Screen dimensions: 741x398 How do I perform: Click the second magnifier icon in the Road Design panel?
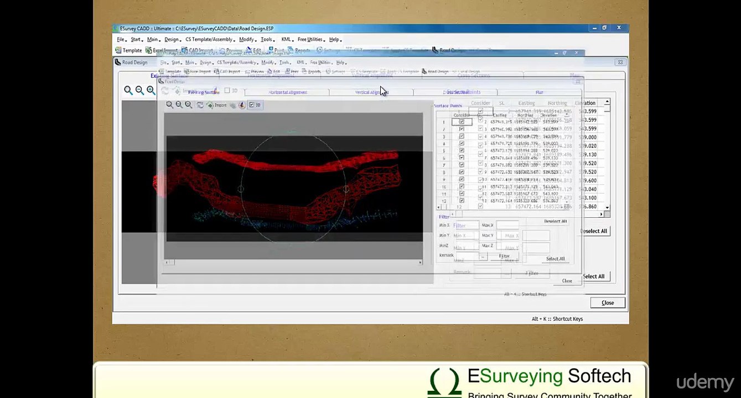(139, 91)
